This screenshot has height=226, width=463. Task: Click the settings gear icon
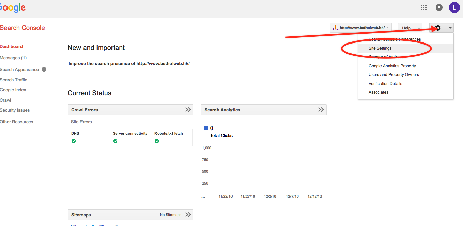[x=438, y=28]
